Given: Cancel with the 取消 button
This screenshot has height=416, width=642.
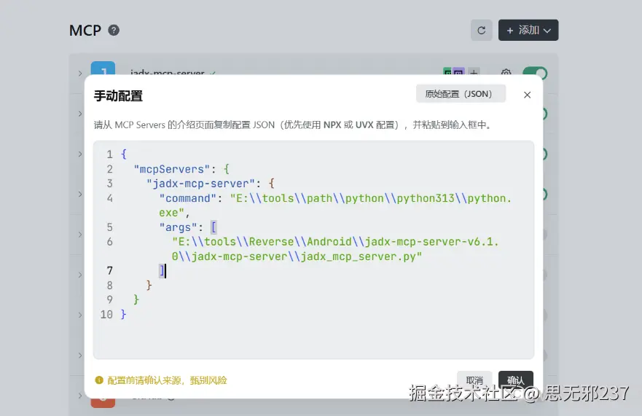Looking at the screenshot, I should pos(474,380).
